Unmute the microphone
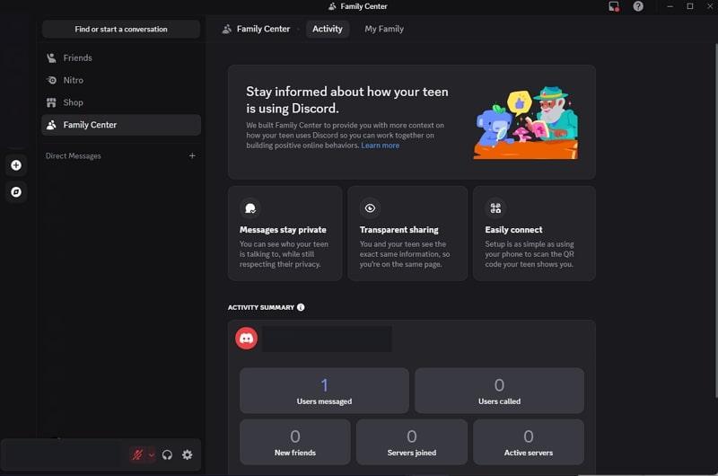The height and width of the screenshot is (476, 718). pos(137,455)
